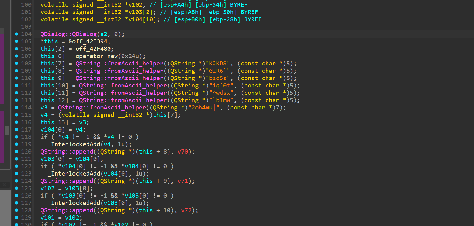Toggle breakpoint dot on line 128
Viewport: 474px width, 226px height.
pyautogui.click(x=16, y=210)
